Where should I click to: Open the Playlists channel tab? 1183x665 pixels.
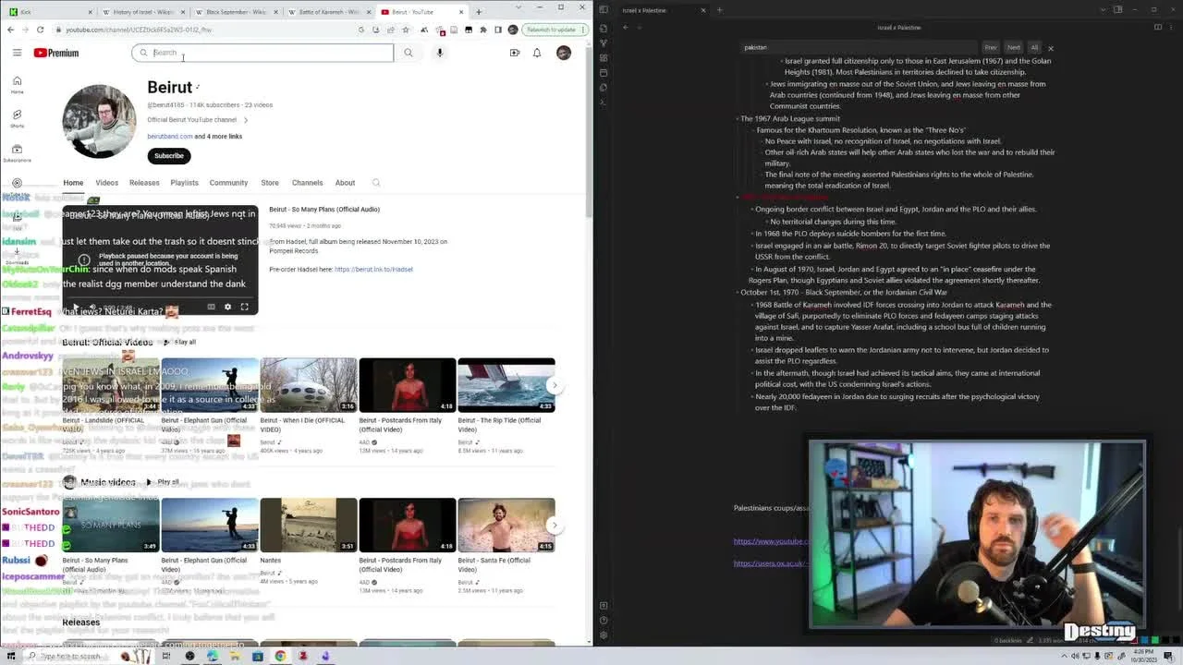click(x=184, y=183)
